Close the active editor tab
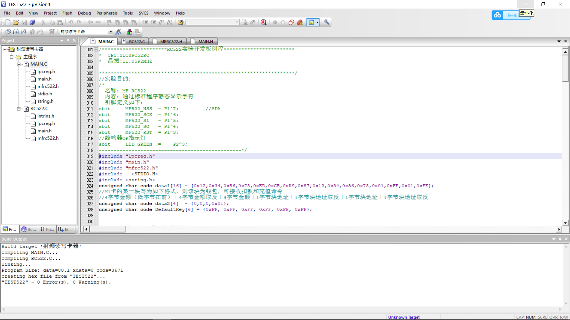The height and width of the screenshot is (320, 570). [x=566, y=41]
